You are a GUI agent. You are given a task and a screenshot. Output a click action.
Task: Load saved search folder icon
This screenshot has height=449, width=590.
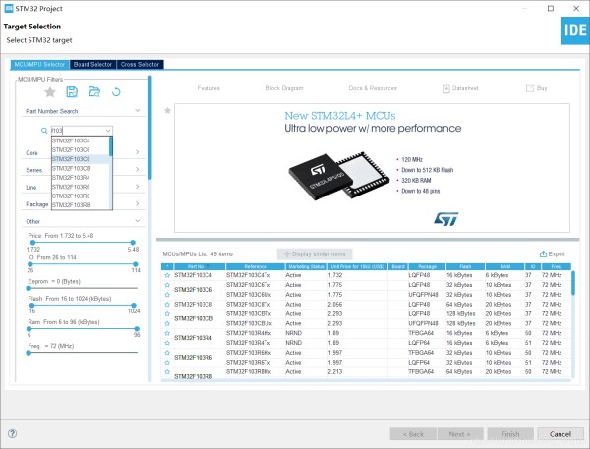tap(94, 91)
